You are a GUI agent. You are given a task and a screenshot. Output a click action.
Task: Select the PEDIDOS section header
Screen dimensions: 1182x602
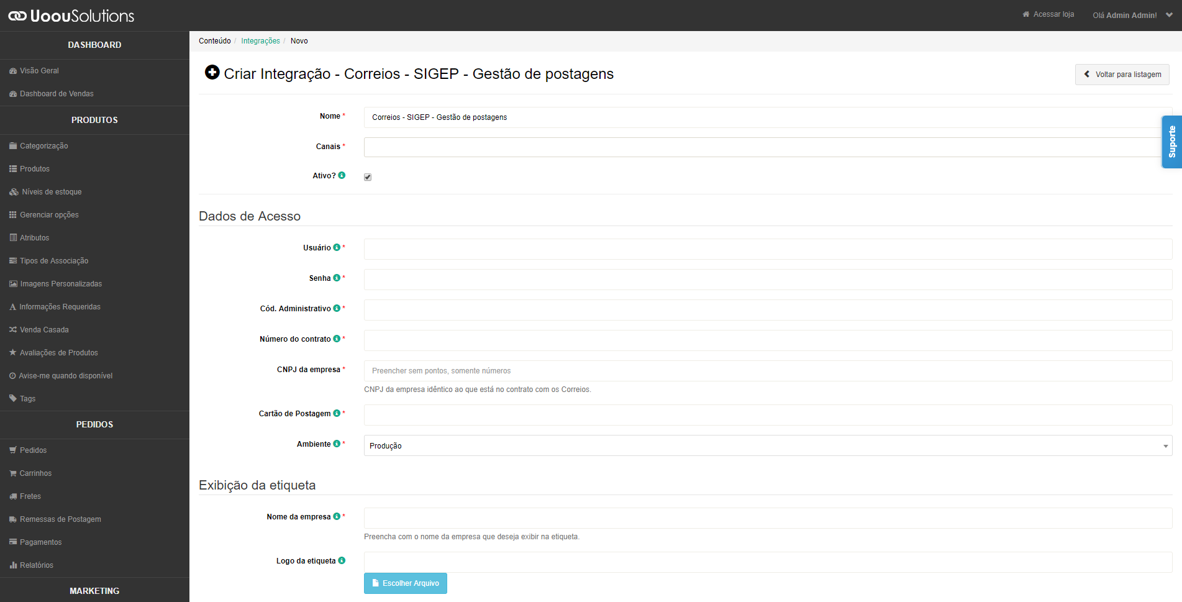(94, 424)
